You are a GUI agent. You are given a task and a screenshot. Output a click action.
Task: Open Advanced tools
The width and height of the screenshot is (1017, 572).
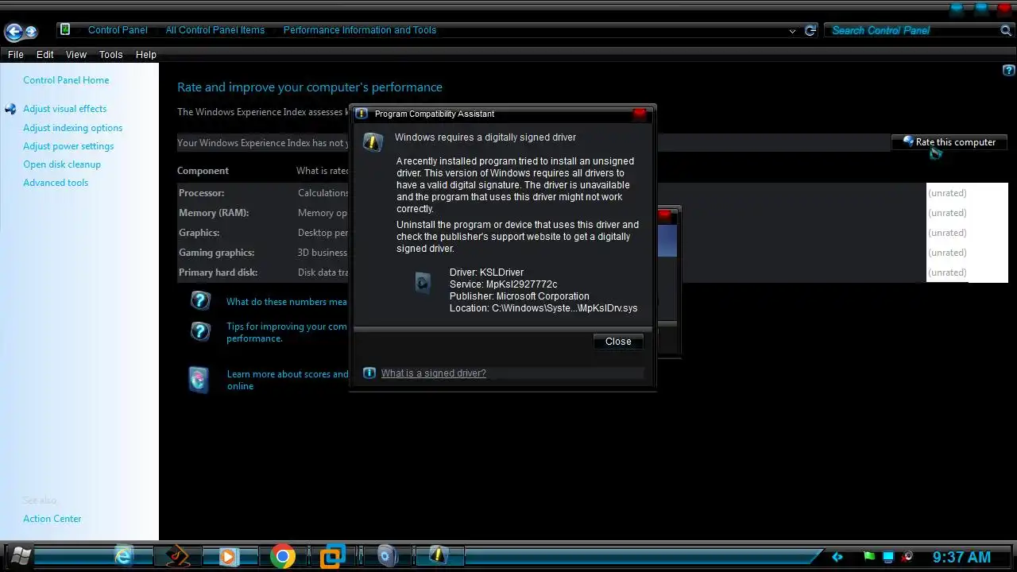click(x=56, y=183)
